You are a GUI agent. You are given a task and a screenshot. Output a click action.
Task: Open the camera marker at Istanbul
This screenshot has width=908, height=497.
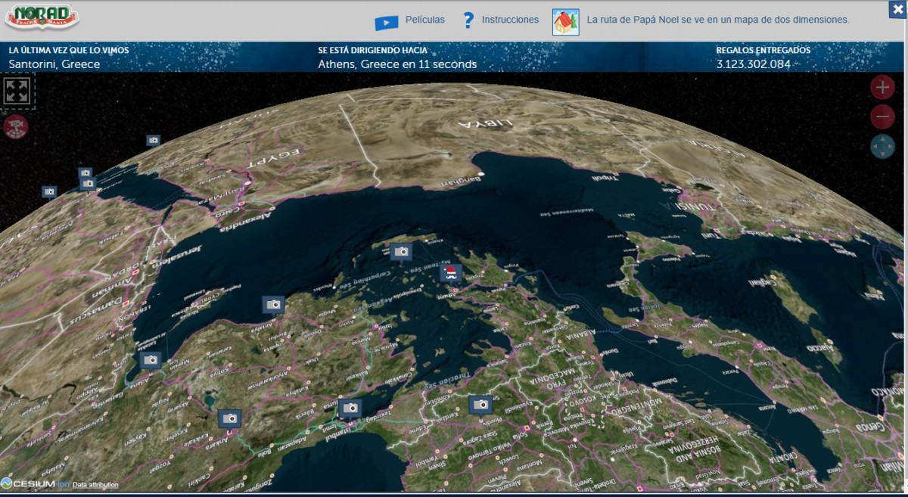point(350,408)
